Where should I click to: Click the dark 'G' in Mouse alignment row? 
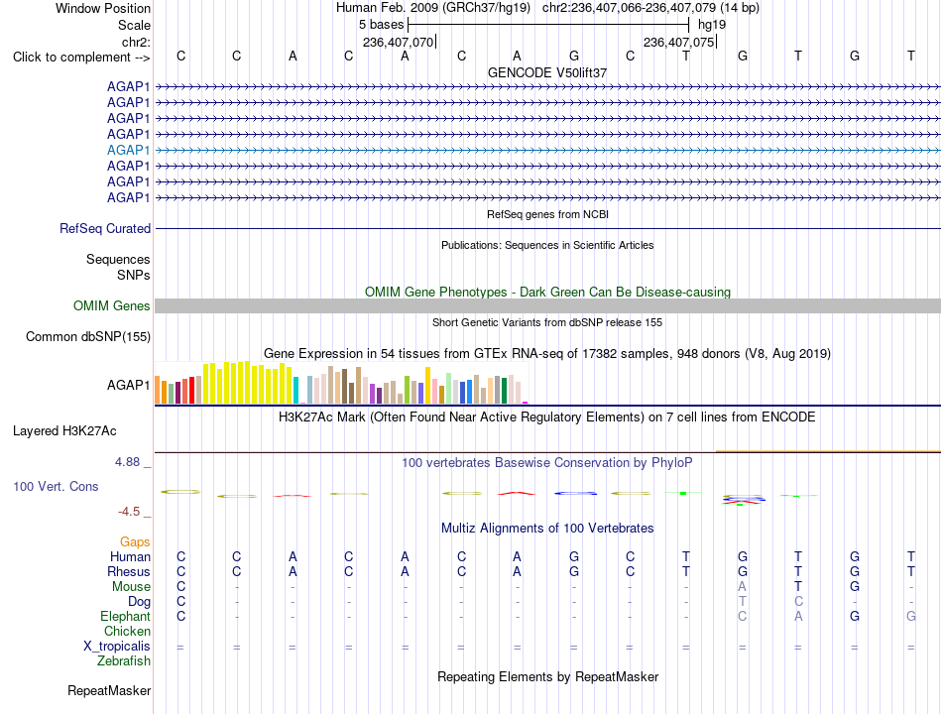855,587
